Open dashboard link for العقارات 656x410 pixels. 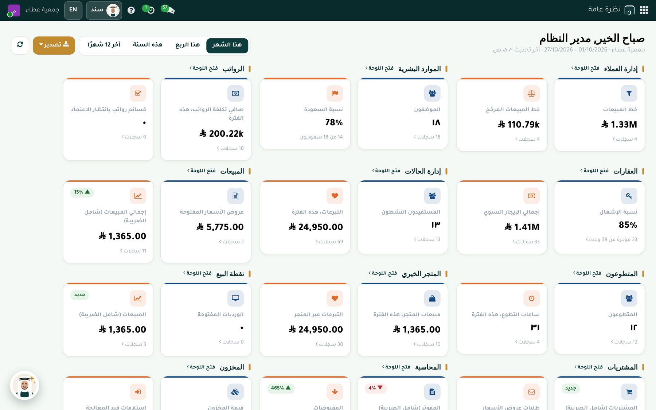click(594, 171)
